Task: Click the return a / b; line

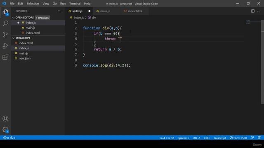Action: pyautogui.click(x=108, y=49)
